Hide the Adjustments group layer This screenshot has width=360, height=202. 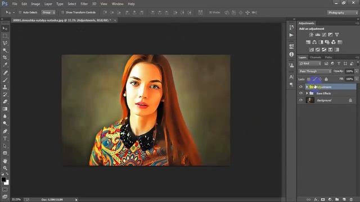pos(301,87)
